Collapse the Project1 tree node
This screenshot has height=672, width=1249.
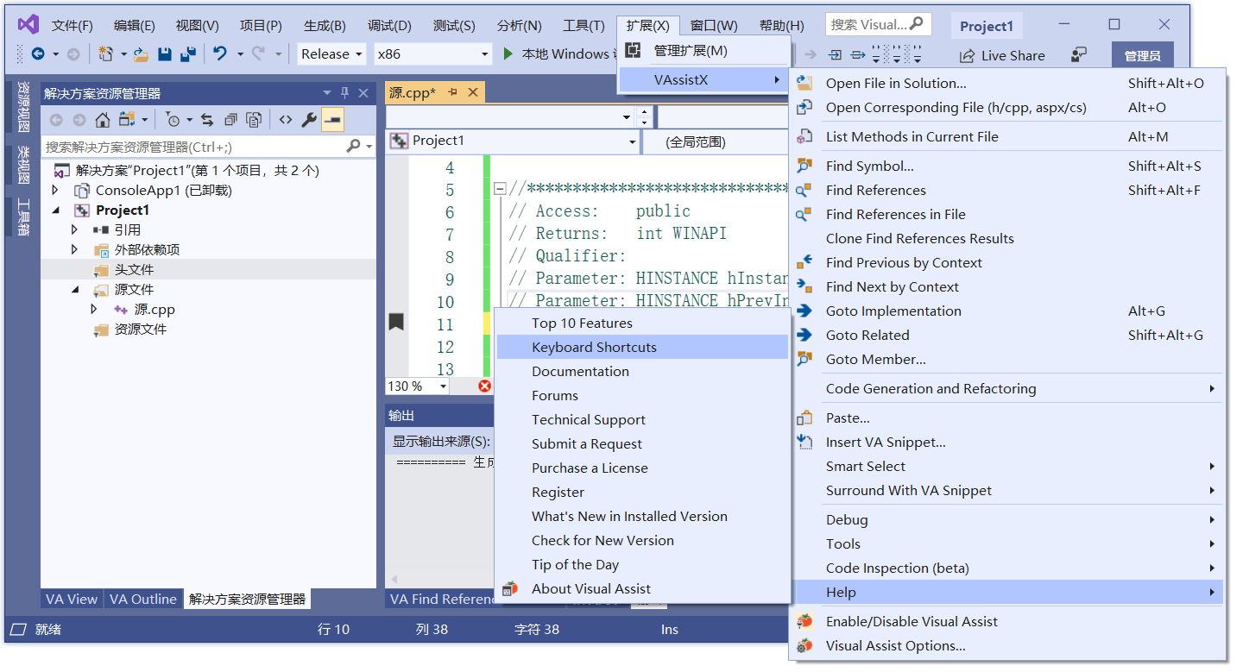[56, 210]
